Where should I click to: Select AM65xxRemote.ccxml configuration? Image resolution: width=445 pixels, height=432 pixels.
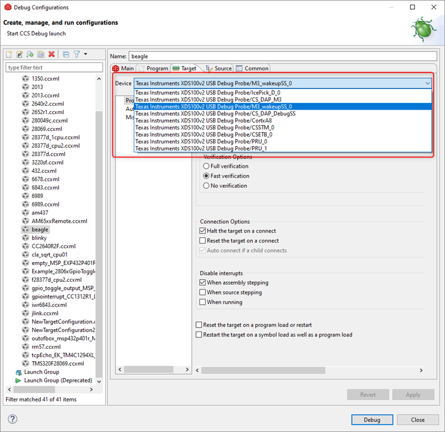pyautogui.click(x=55, y=221)
